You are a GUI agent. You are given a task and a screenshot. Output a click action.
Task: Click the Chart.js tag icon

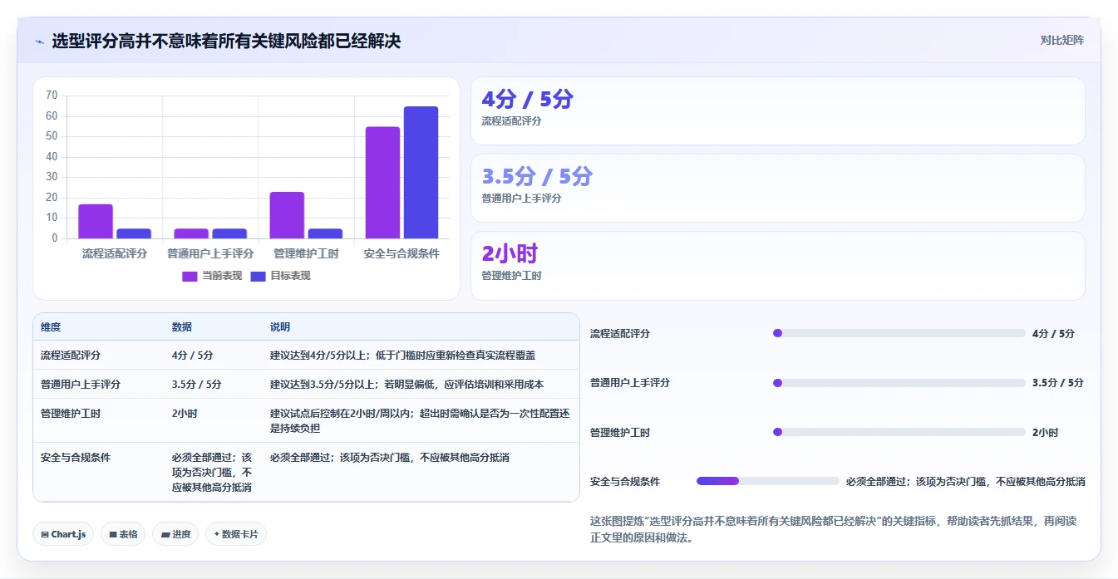pyautogui.click(x=45, y=534)
